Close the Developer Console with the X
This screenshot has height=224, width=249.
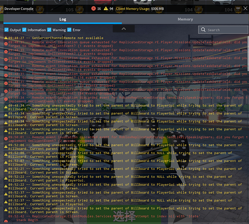pyautogui.click(x=245, y=8)
